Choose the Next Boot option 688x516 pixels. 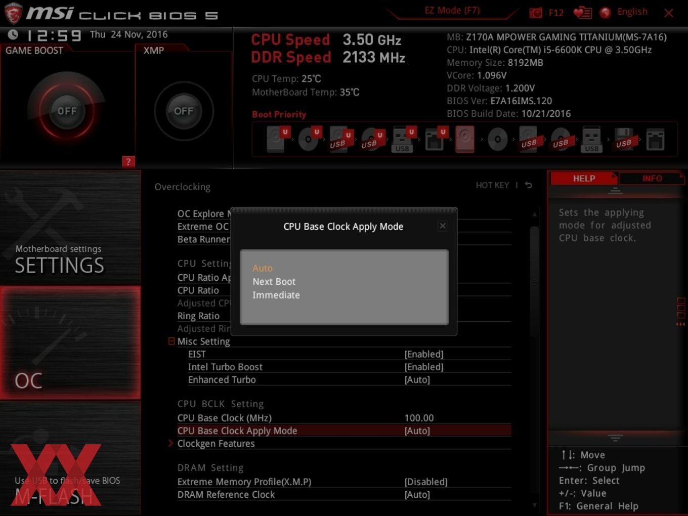pos(274,281)
